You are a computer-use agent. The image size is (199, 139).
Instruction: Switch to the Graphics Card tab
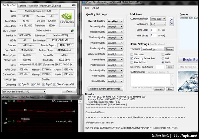point(9,5)
